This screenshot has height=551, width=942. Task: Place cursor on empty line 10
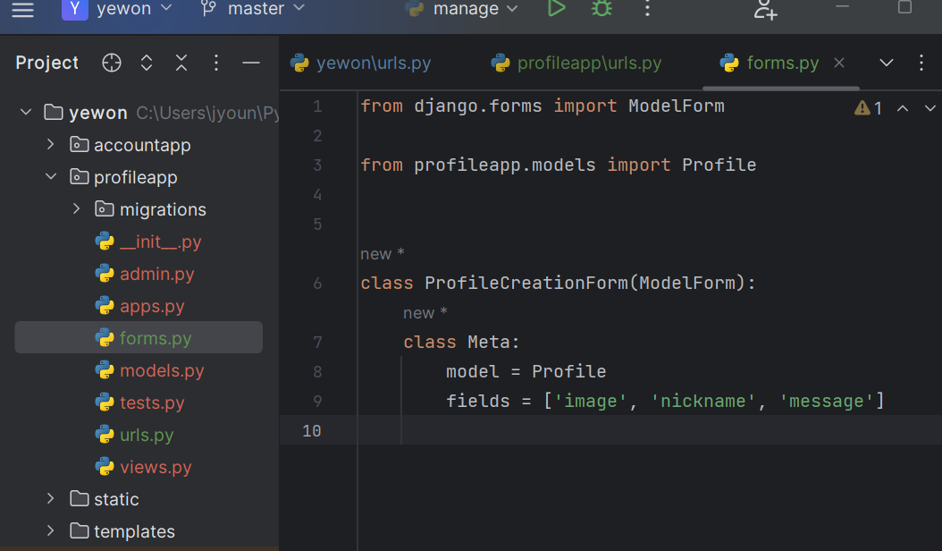(x=649, y=430)
